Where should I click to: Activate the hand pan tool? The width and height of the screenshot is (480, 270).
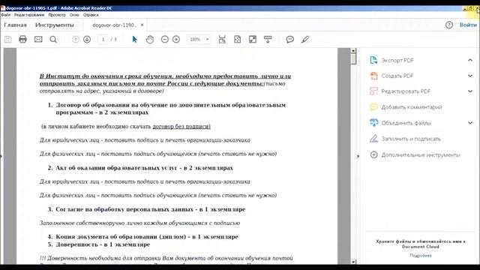click(x=150, y=39)
